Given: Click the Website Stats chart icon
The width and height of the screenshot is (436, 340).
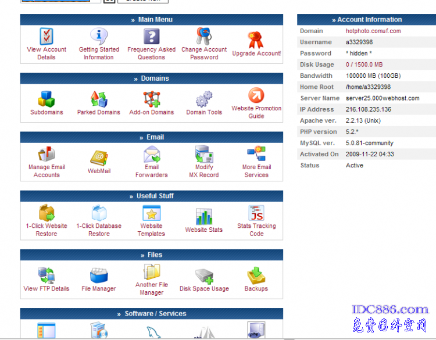Looking at the screenshot, I should (x=204, y=216).
